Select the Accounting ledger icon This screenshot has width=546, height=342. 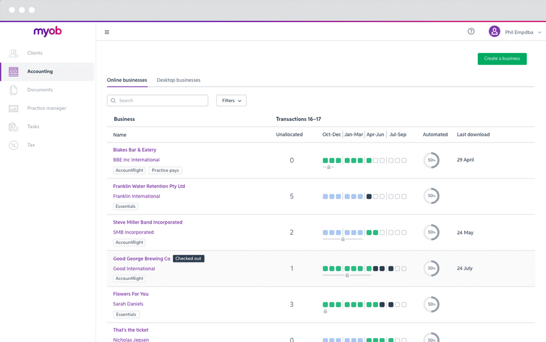(14, 72)
